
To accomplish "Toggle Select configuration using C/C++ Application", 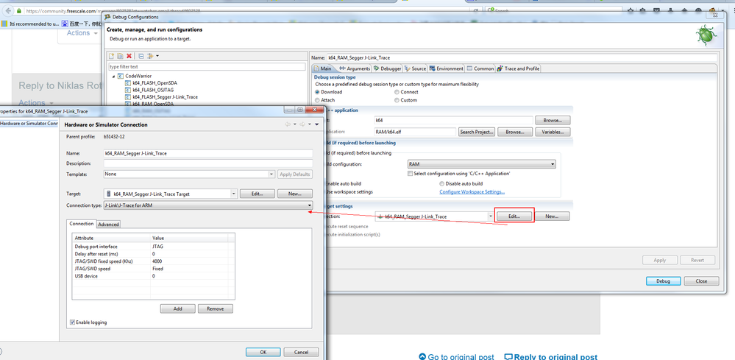I will (410, 174).
